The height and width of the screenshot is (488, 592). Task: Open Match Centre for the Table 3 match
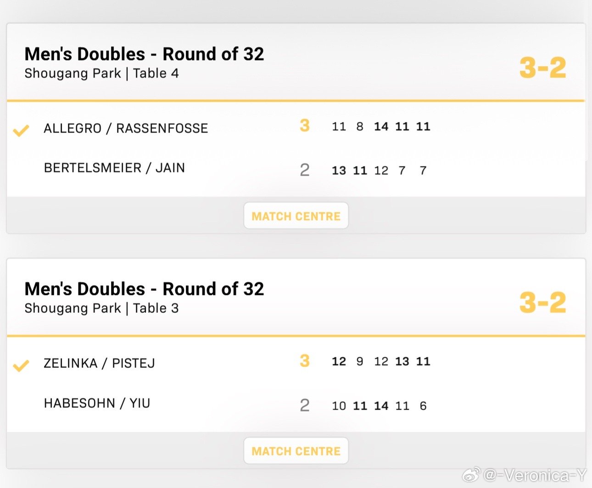tap(296, 451)
